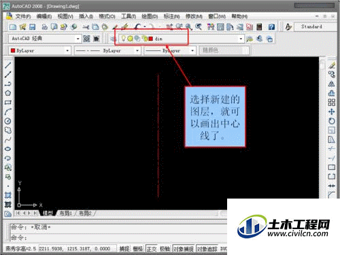
Task: Toggle dim layer freeze sun icon
Action: coord(130,39)
